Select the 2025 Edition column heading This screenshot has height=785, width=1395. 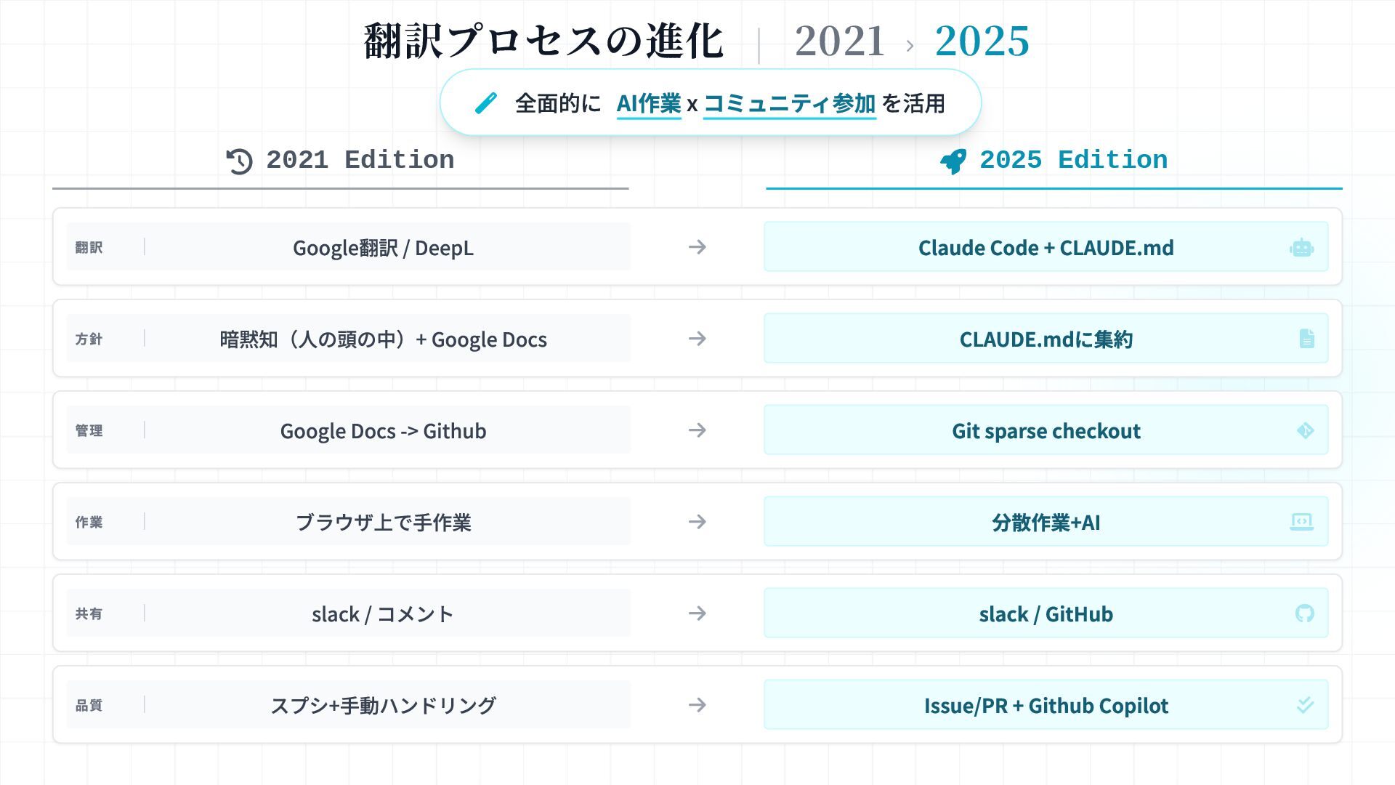pyautogui.click(x=1073, y=160)
